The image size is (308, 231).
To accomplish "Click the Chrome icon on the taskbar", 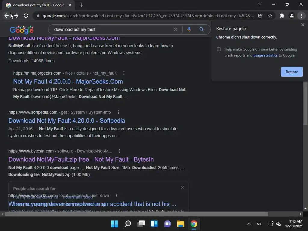I will (x=194, y=224).
